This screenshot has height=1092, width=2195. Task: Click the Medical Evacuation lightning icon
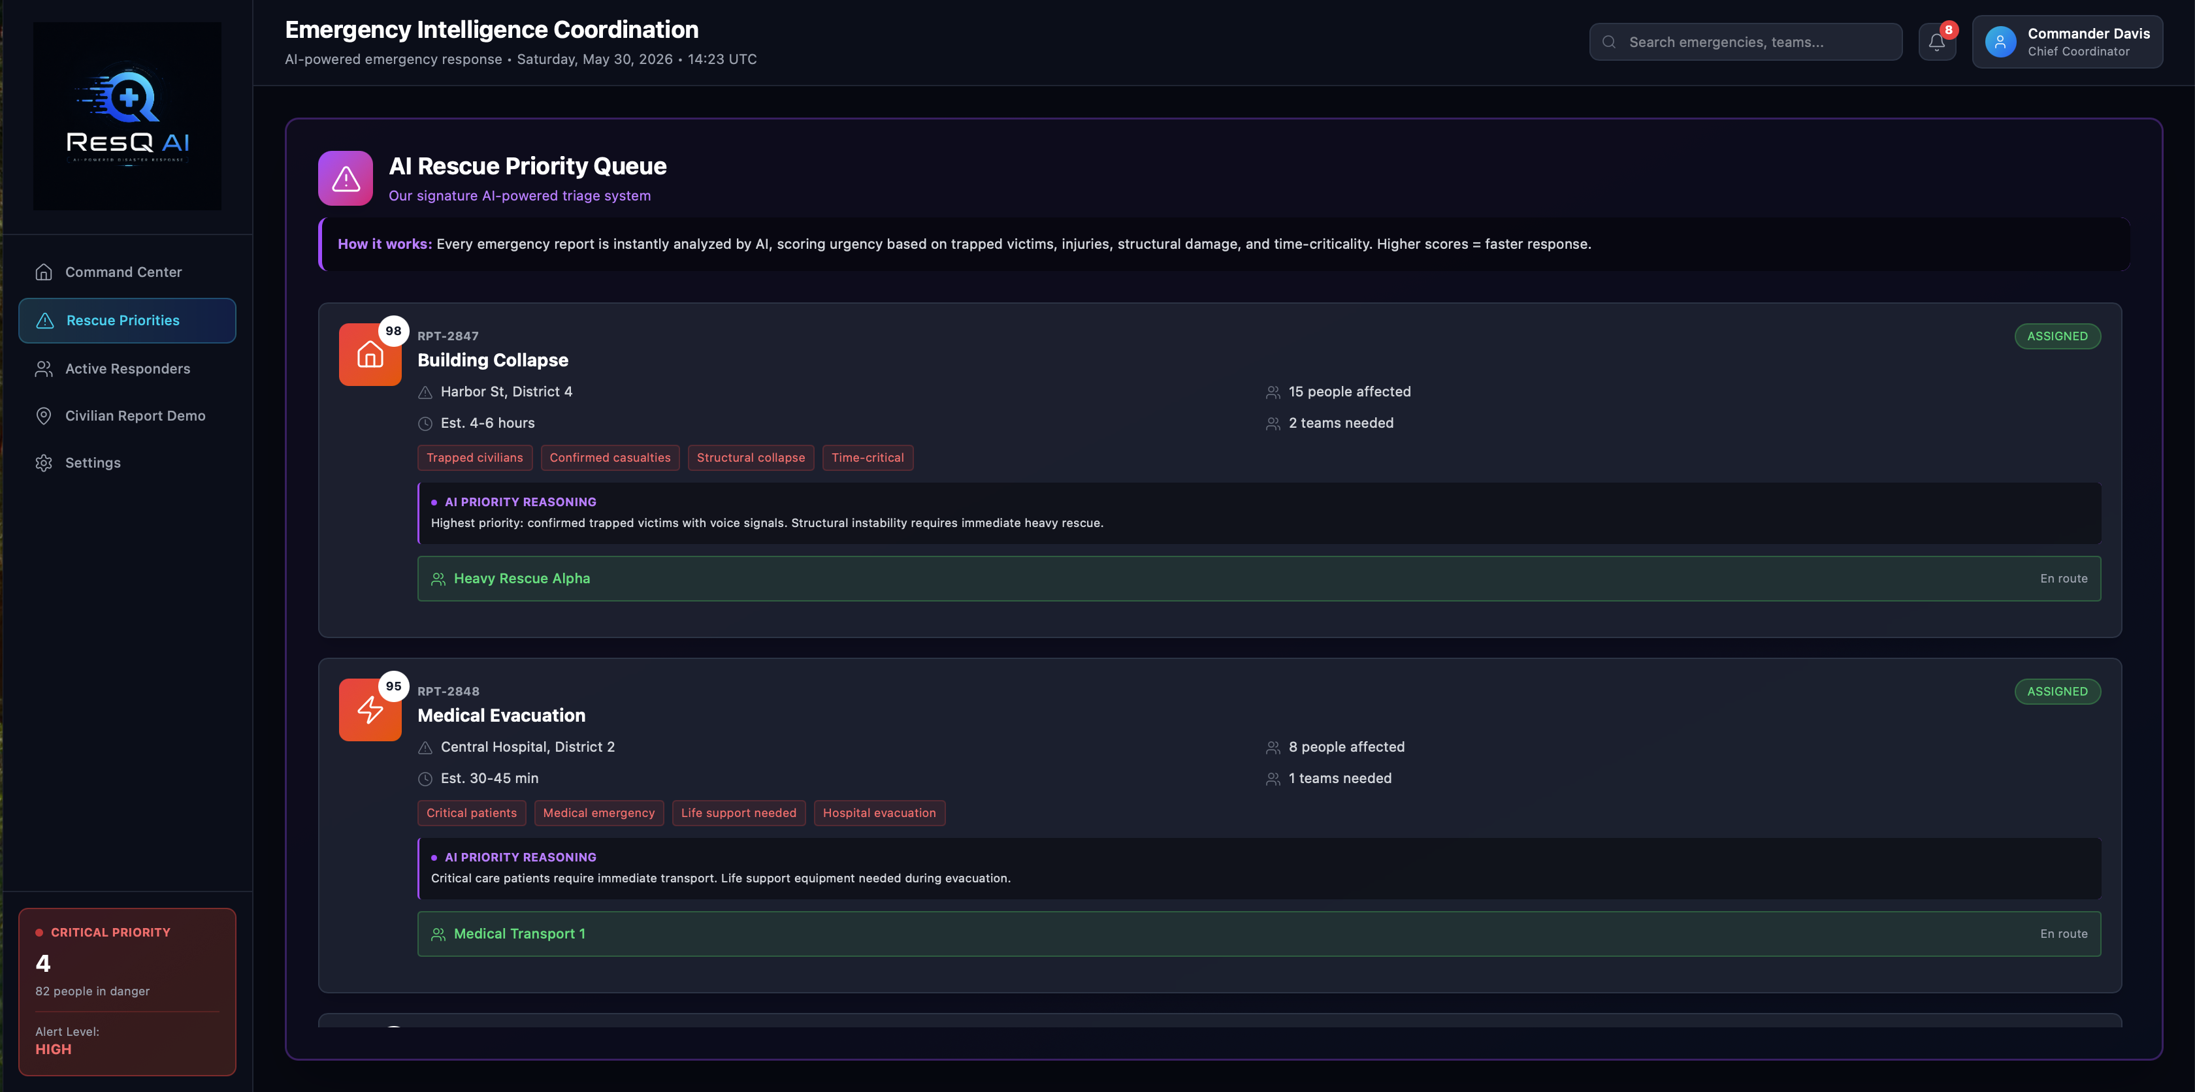tap(370, 709)
